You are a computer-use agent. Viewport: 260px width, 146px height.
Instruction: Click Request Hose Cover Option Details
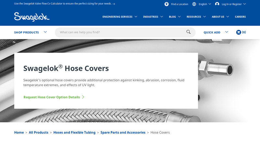click(52, 97)
